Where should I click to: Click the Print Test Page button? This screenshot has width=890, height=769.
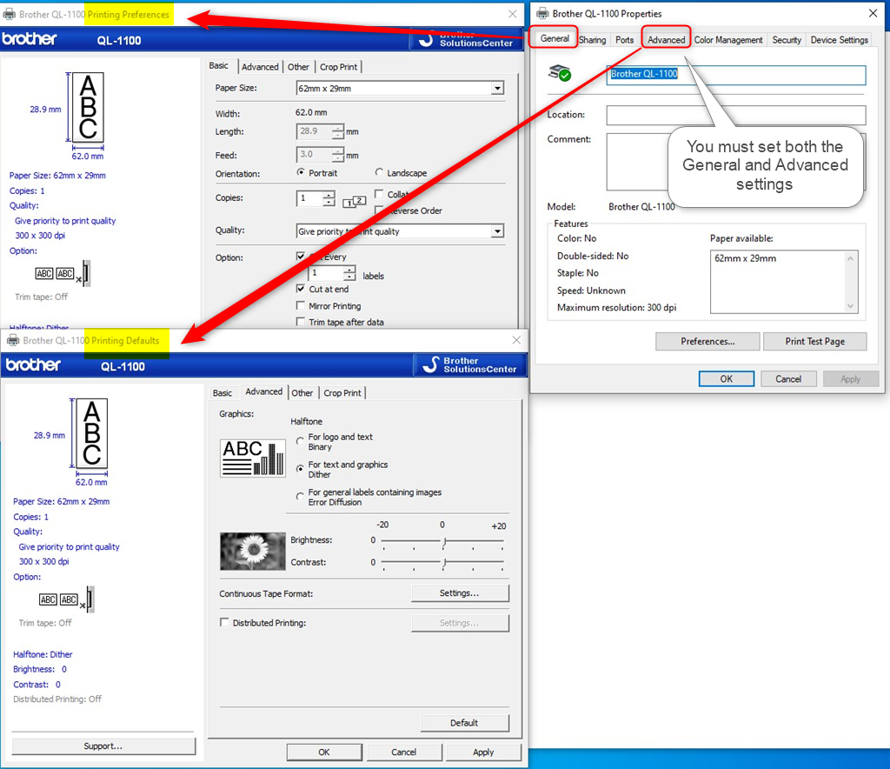(815, 341)
